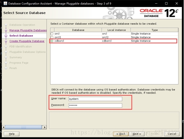Image resolution: width=184 pixels, height=139 pixels.
Task: Click the Database Operation step label
Action: pyautogui.click(x=22, y=25)
